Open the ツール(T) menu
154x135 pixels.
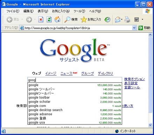tap(79, 11)
